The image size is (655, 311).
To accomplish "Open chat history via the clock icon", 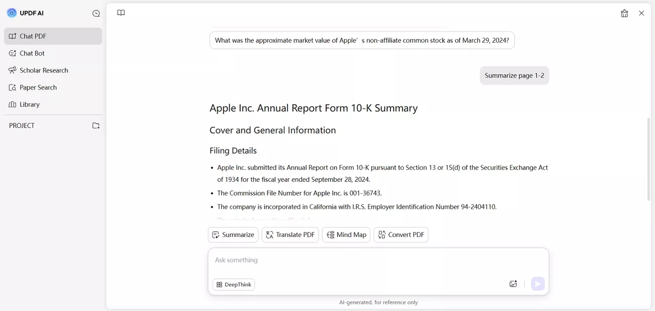I will [x=96, y=13].
